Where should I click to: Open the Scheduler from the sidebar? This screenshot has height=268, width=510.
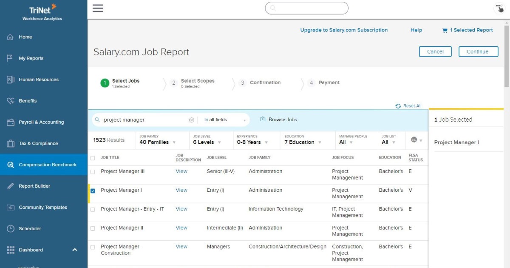pos(30,228)
